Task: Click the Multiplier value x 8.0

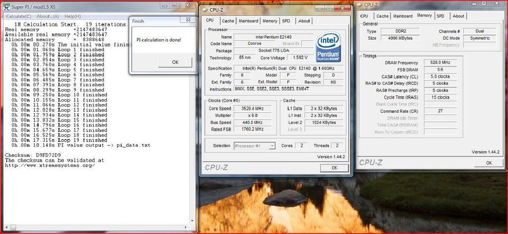Action: (x=252, y=115)
